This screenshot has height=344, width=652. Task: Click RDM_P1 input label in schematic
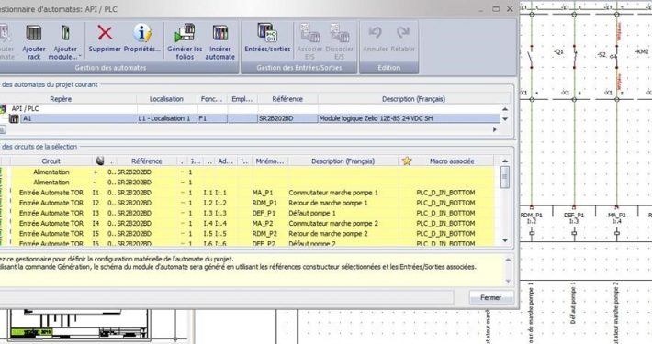532,216
